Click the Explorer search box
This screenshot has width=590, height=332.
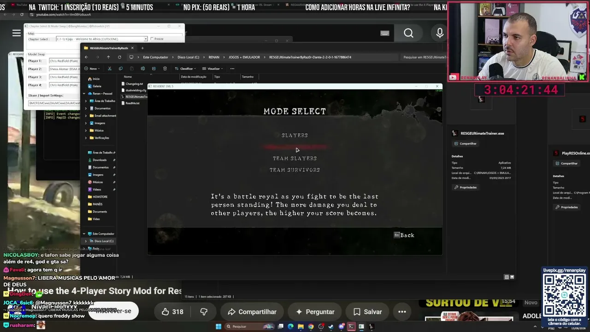click(x=424, y=57)
